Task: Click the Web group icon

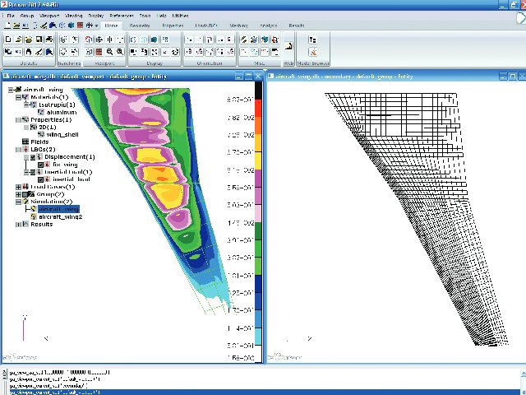Action: (x=288, y=46)
